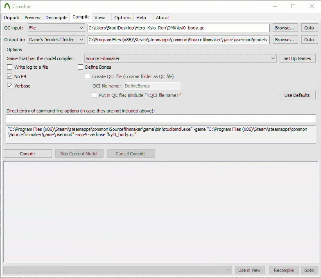Click Cancel Compile
Screen dimensions: 321x278
(x=131, y=154)
